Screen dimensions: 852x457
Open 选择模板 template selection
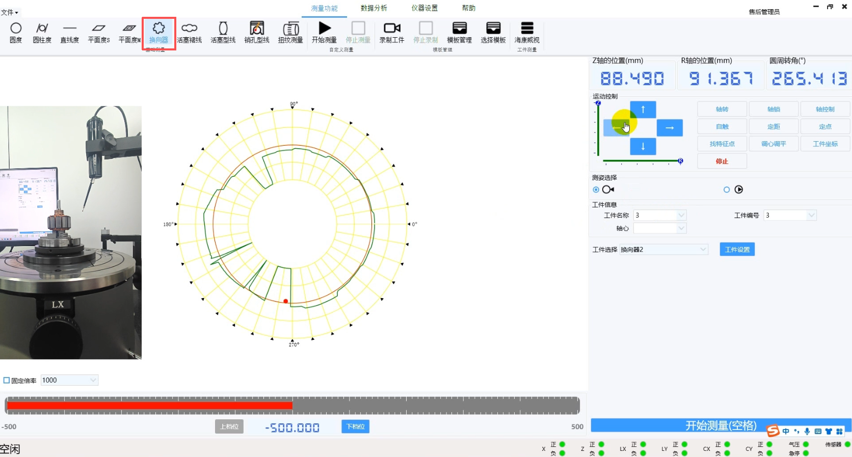493,33
